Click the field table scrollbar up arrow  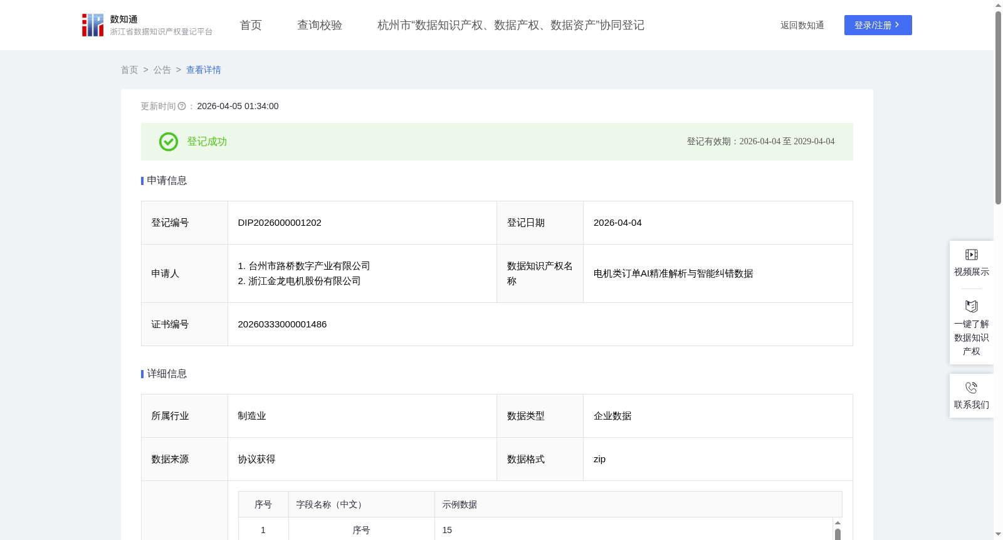pyautogui.click(x=838, y=522)
